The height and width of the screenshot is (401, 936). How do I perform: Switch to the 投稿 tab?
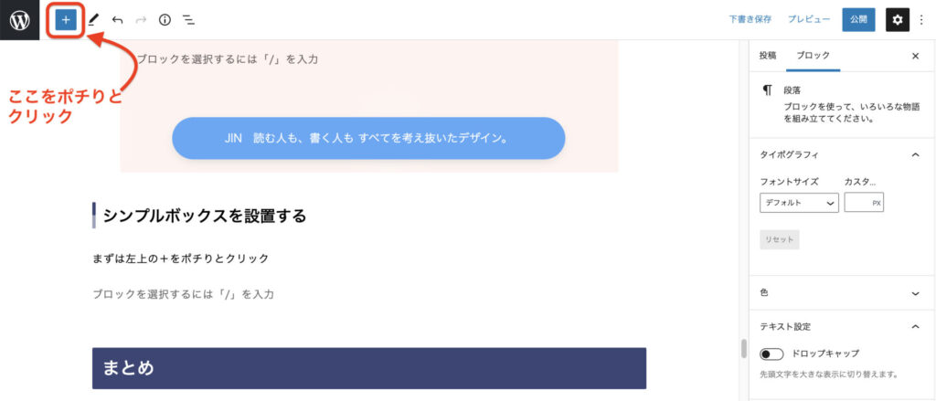768,56
